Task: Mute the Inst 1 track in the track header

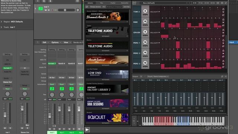Action: pyautogui.click(x=46, y=10)
